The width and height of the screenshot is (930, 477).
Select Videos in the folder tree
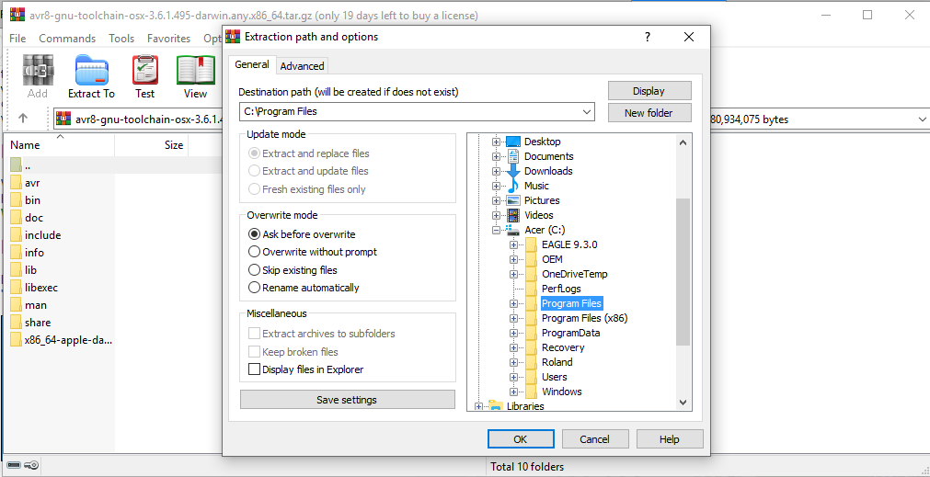[538, 215]
